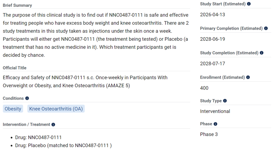The image size is (272, 151).
Task: Click info icon next to Study Start
Action: (249, 4)
